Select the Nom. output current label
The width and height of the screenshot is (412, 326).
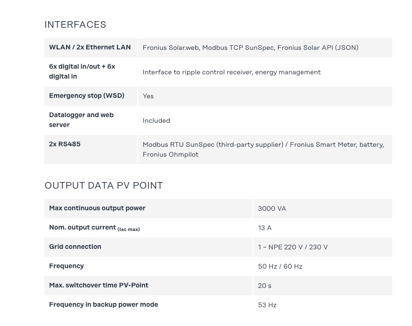[x=94, y=228]
